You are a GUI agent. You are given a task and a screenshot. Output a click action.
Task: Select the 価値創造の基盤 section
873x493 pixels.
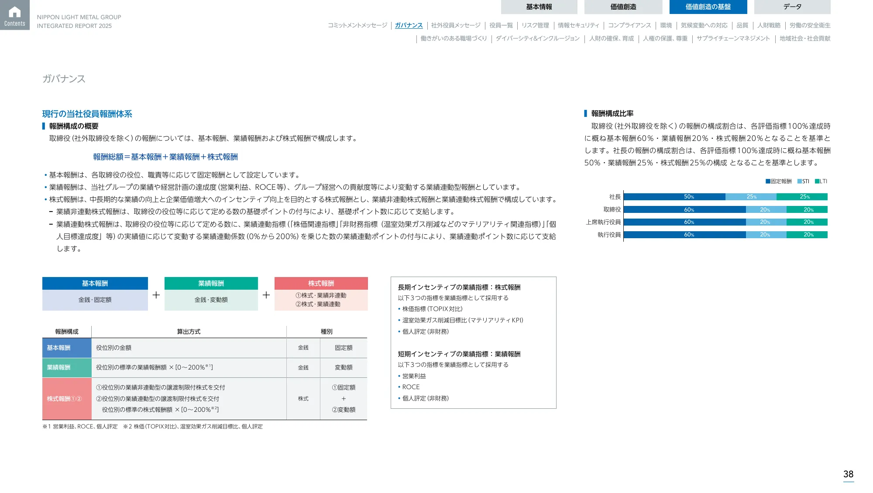[708, 7]
